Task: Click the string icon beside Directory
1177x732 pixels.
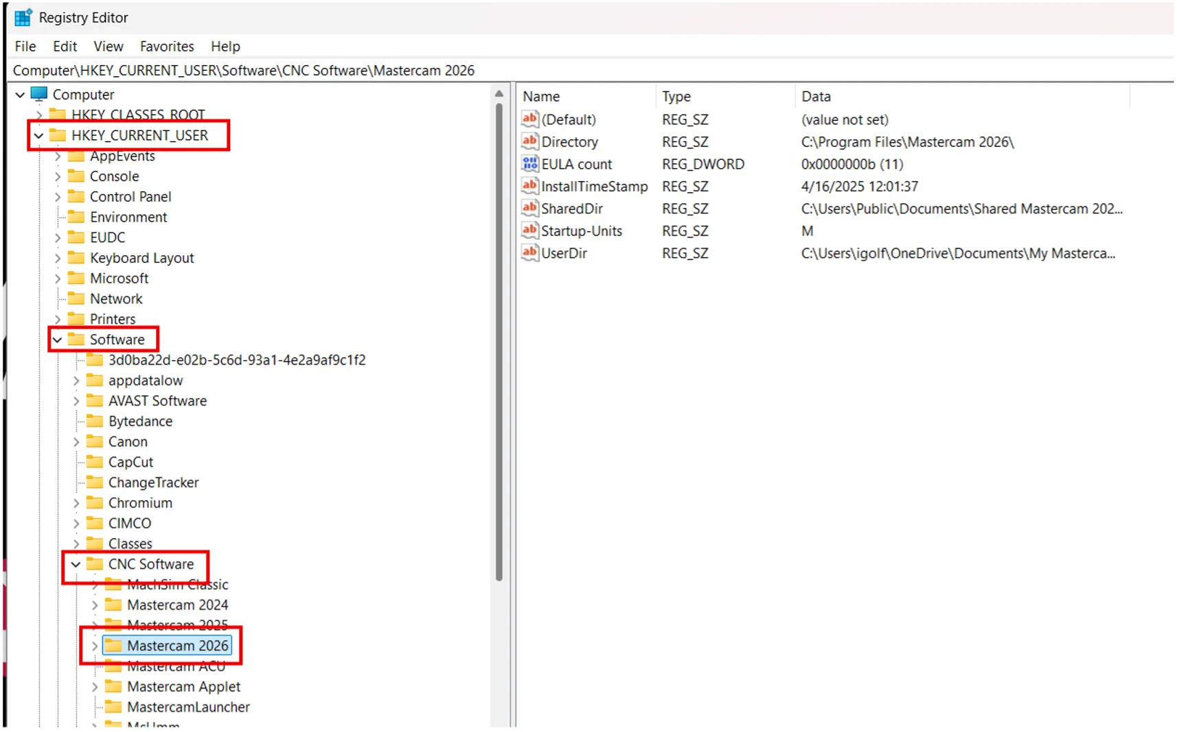Action: click(529, 141)
